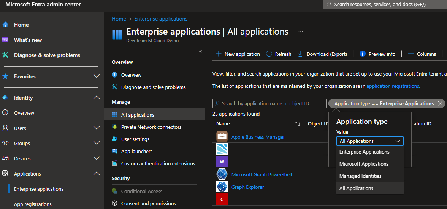Viewport: 447px width, 209px height.
Task: Select Enterprise Applications from dropdown list
Action: pyautogui.click(x=370, y=152)
